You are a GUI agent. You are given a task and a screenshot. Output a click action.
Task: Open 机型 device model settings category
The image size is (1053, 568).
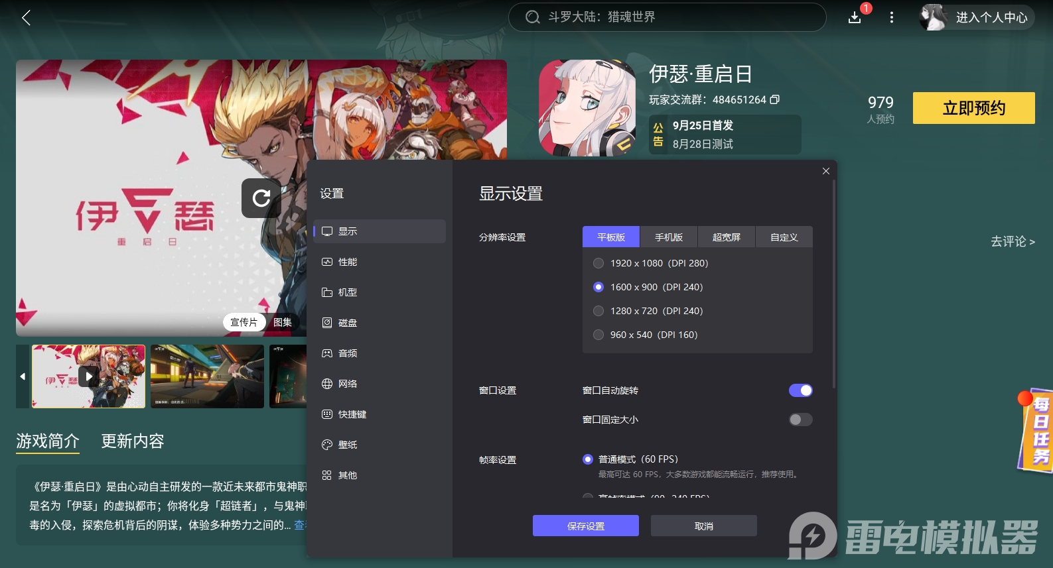(380, 292)
